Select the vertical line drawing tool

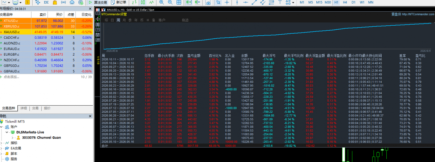coord(237,3)
